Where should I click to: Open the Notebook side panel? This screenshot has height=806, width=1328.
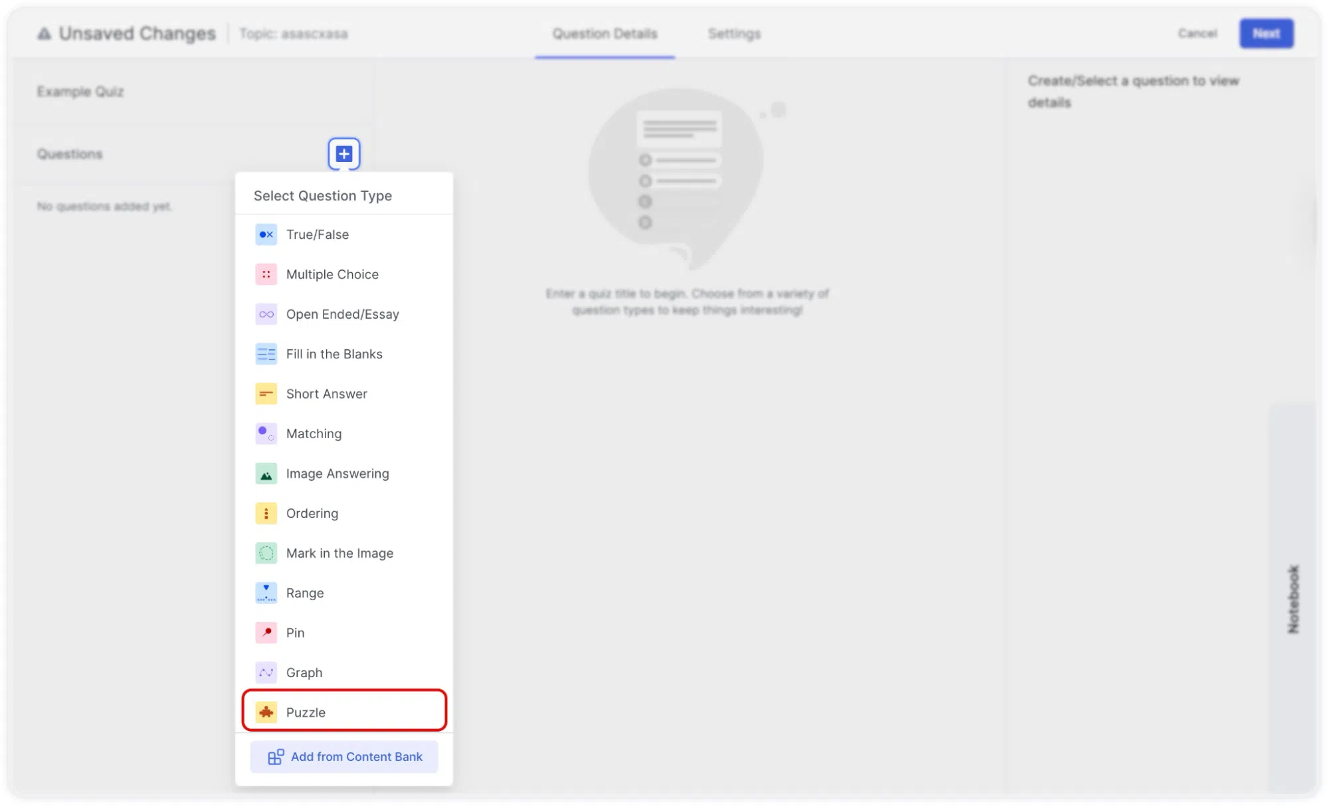point(1292,598)
